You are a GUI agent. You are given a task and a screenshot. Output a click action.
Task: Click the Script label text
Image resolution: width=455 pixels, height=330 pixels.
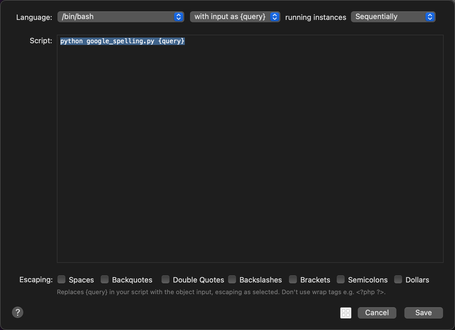coord(41,41)
